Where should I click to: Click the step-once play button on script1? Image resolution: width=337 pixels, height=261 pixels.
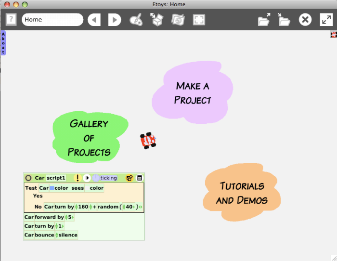pyautogui.click(x=87, y=178)
